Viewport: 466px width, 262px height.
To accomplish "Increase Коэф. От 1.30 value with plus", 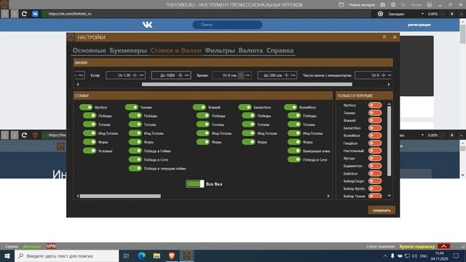I will pyautogui.click(x=135, y=76).
